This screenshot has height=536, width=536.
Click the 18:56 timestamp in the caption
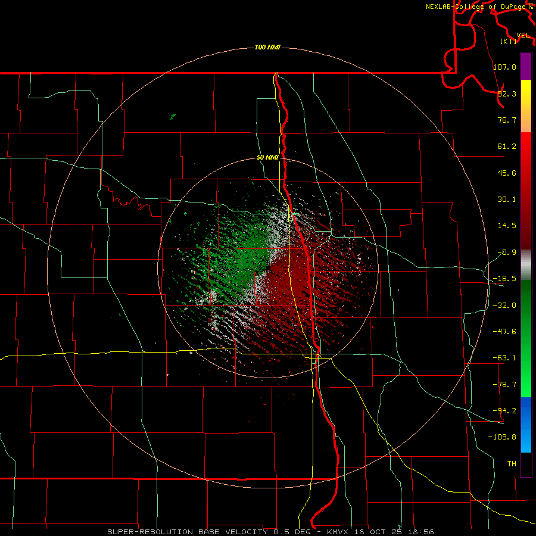422,532
